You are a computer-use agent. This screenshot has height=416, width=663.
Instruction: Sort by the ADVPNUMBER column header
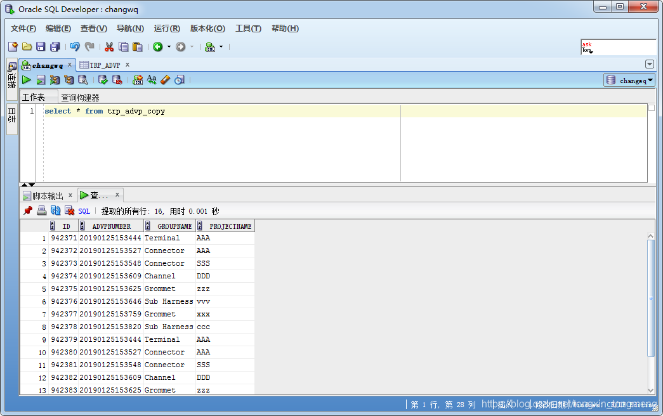[111, 226]
